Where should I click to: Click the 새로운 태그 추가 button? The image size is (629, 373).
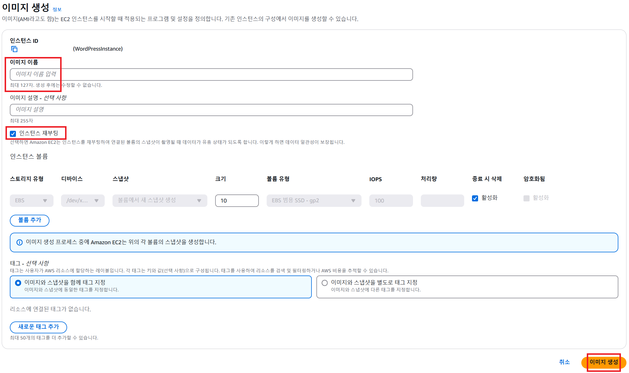[x=38, y=327]
